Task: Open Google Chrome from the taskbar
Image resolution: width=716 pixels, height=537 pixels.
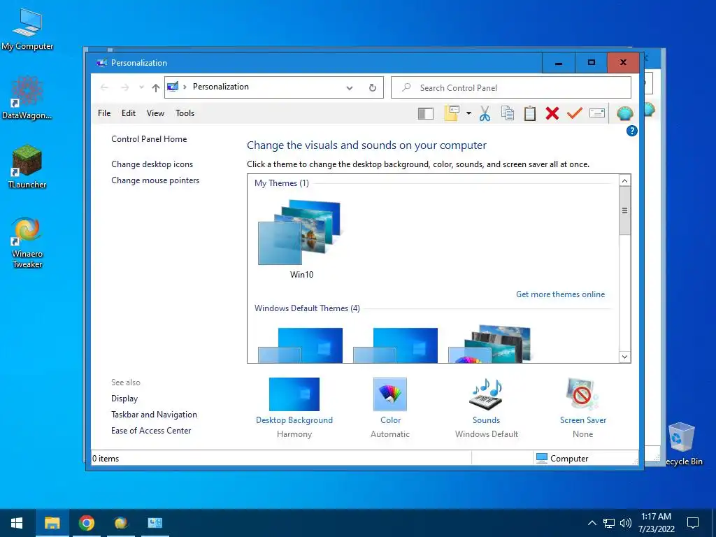Action: (x=86, y=523)
